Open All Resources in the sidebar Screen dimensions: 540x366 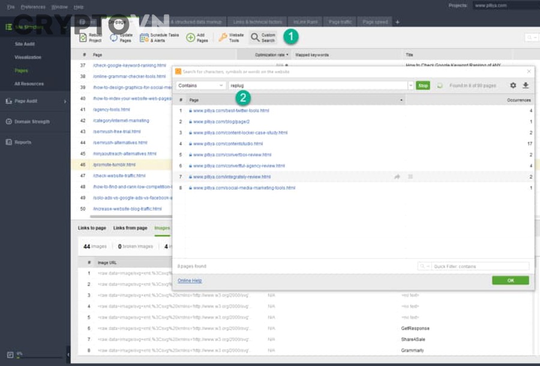(29, 83)
